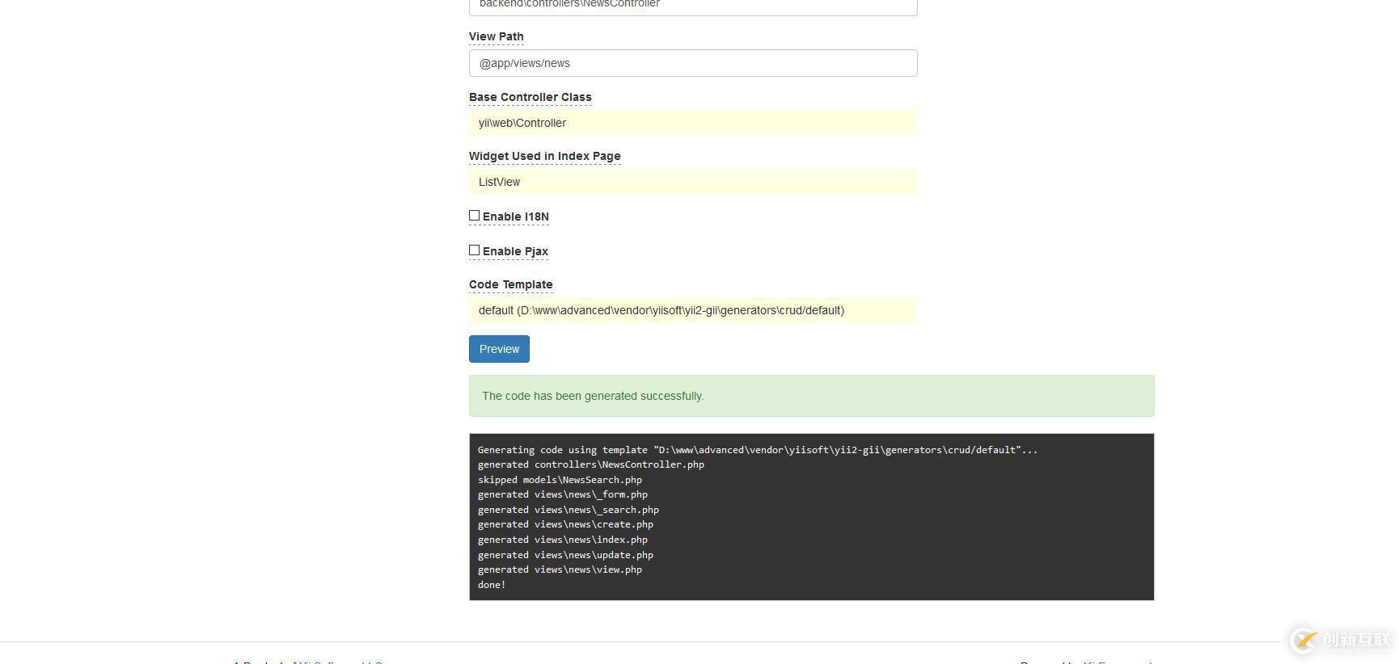The width and height of the screenshot is (1399, 664).
Task: Click the Base Controller Class field
Action: click(693, 123)
